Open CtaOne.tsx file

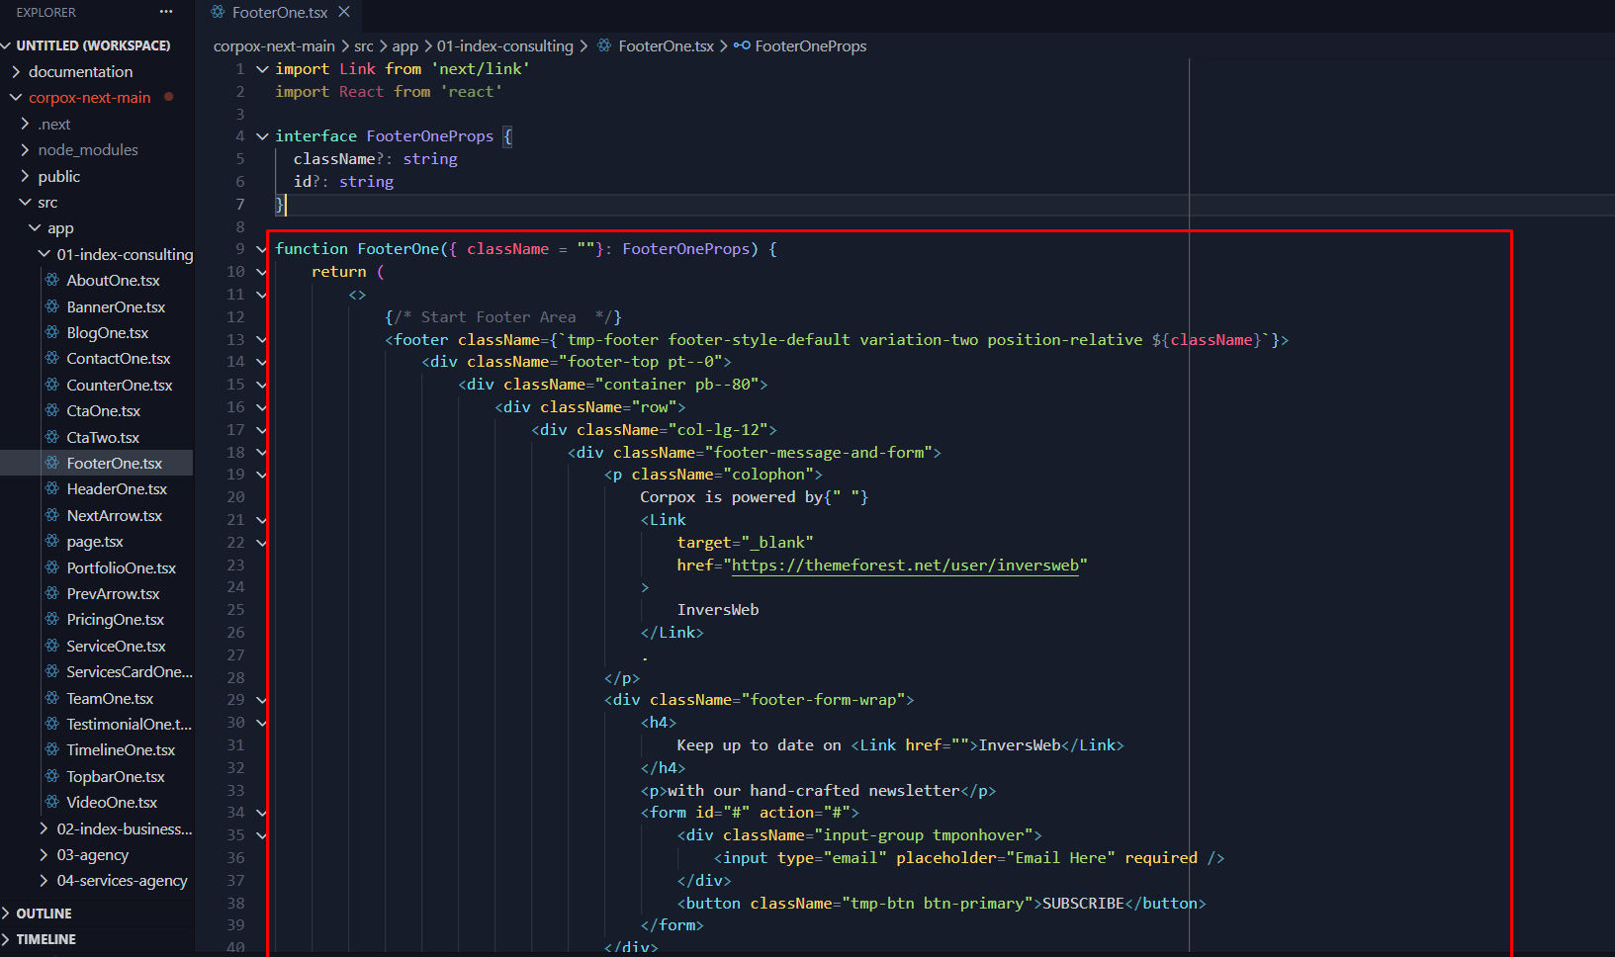[x=103, y=411]
